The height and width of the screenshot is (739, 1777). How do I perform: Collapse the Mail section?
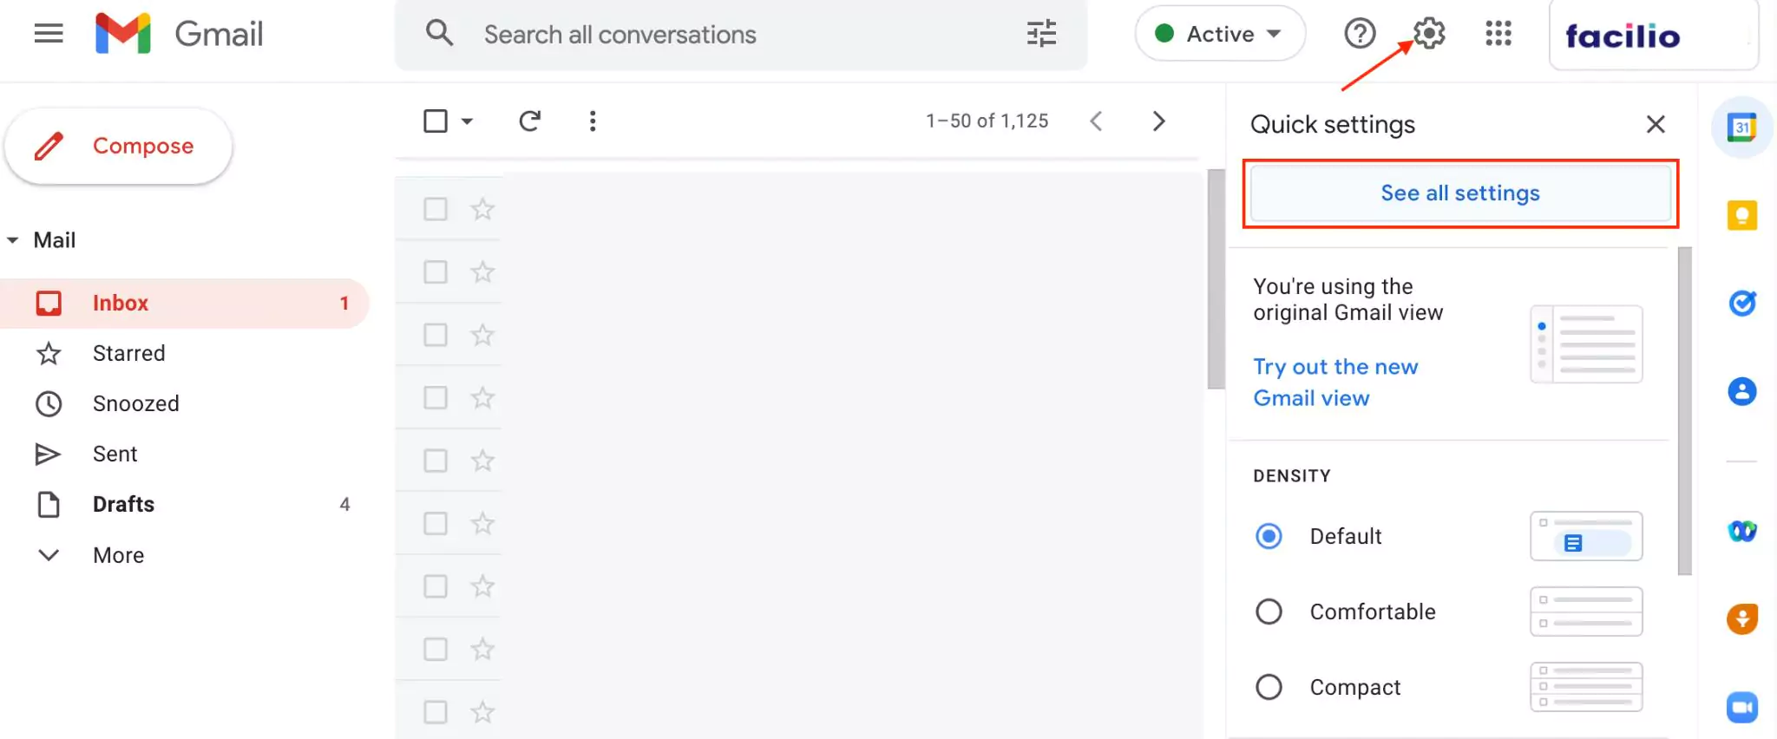pyautogui.click(x=13, y=240)
